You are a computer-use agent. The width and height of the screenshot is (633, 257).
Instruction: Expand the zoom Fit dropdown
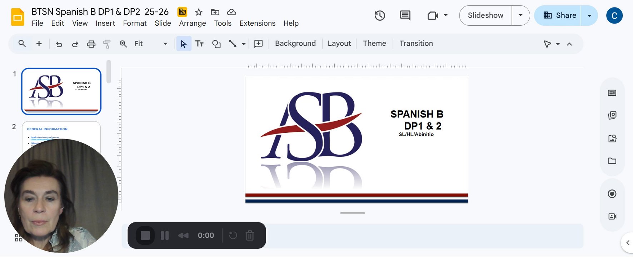[x=165, y=44]
